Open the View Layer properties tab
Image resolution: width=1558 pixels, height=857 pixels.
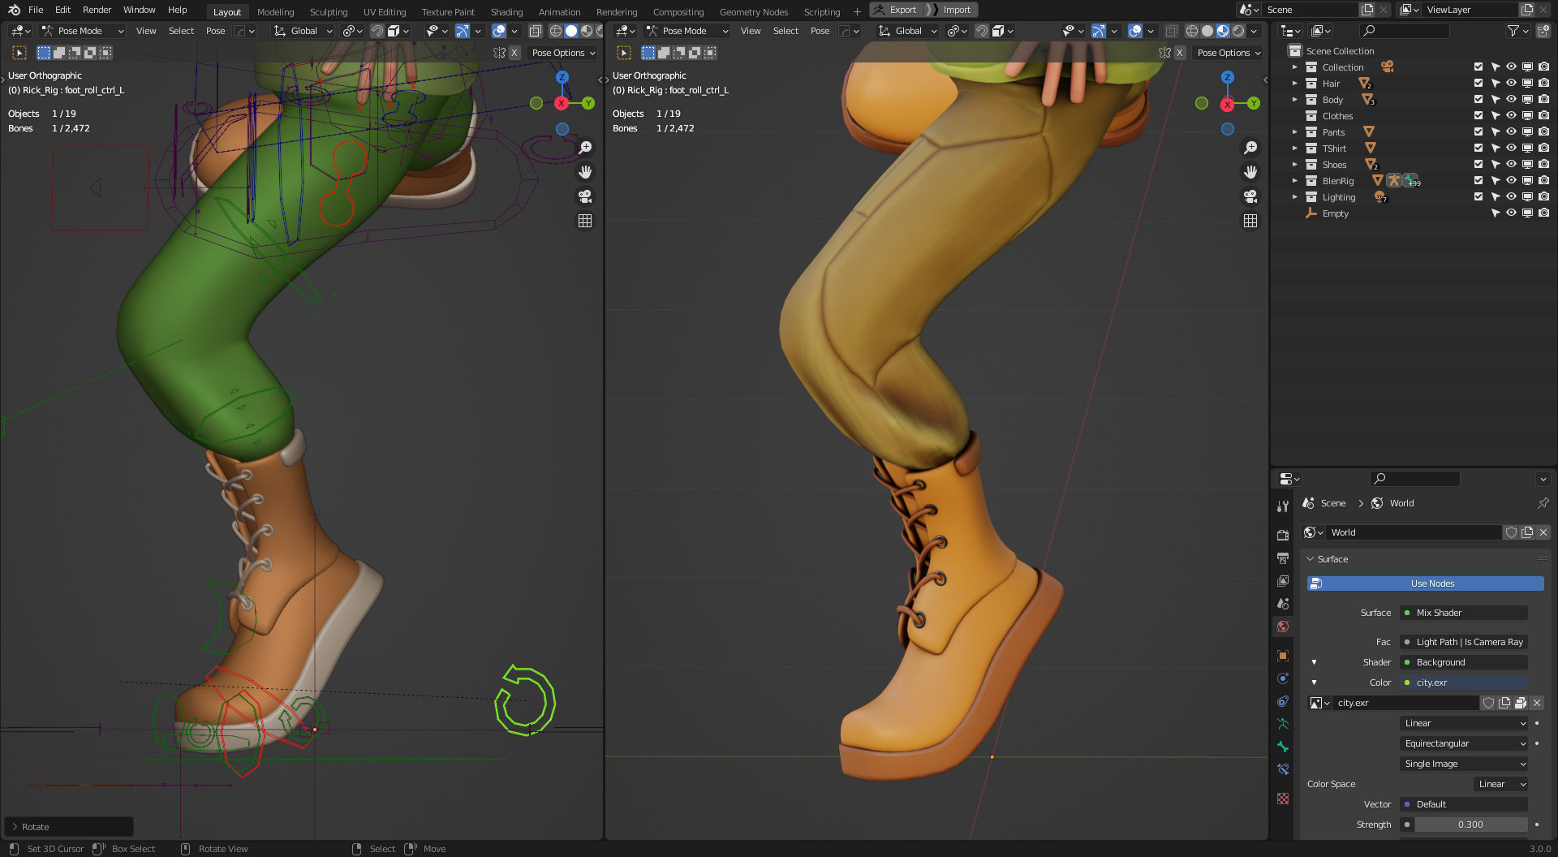(1283, 581)
